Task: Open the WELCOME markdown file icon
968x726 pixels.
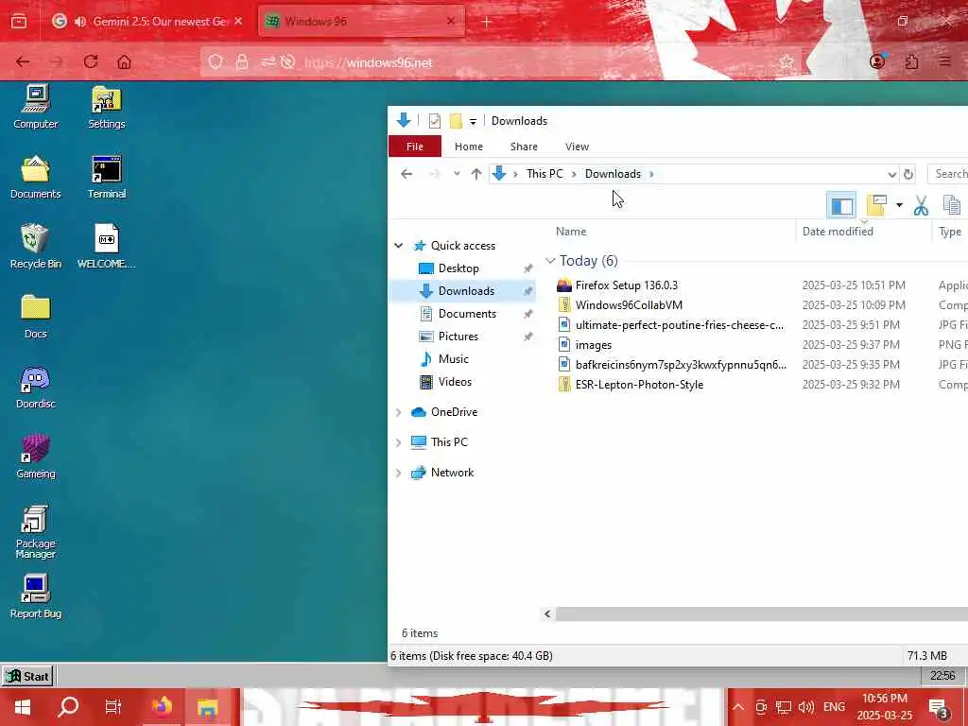Action: [x=106, y=247]
